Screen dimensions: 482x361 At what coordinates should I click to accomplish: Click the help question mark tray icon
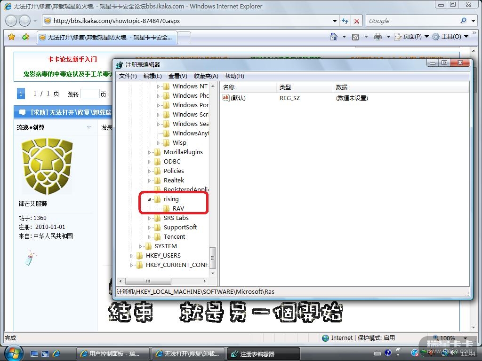388,353
